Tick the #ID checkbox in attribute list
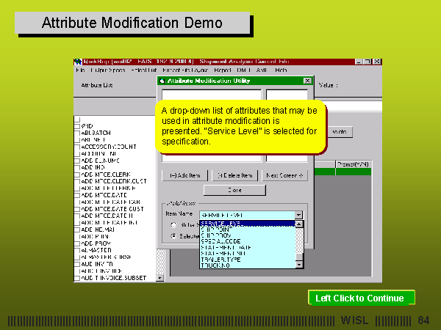Image resolution: width=441 pixels, height=330 pixels. 77,126
